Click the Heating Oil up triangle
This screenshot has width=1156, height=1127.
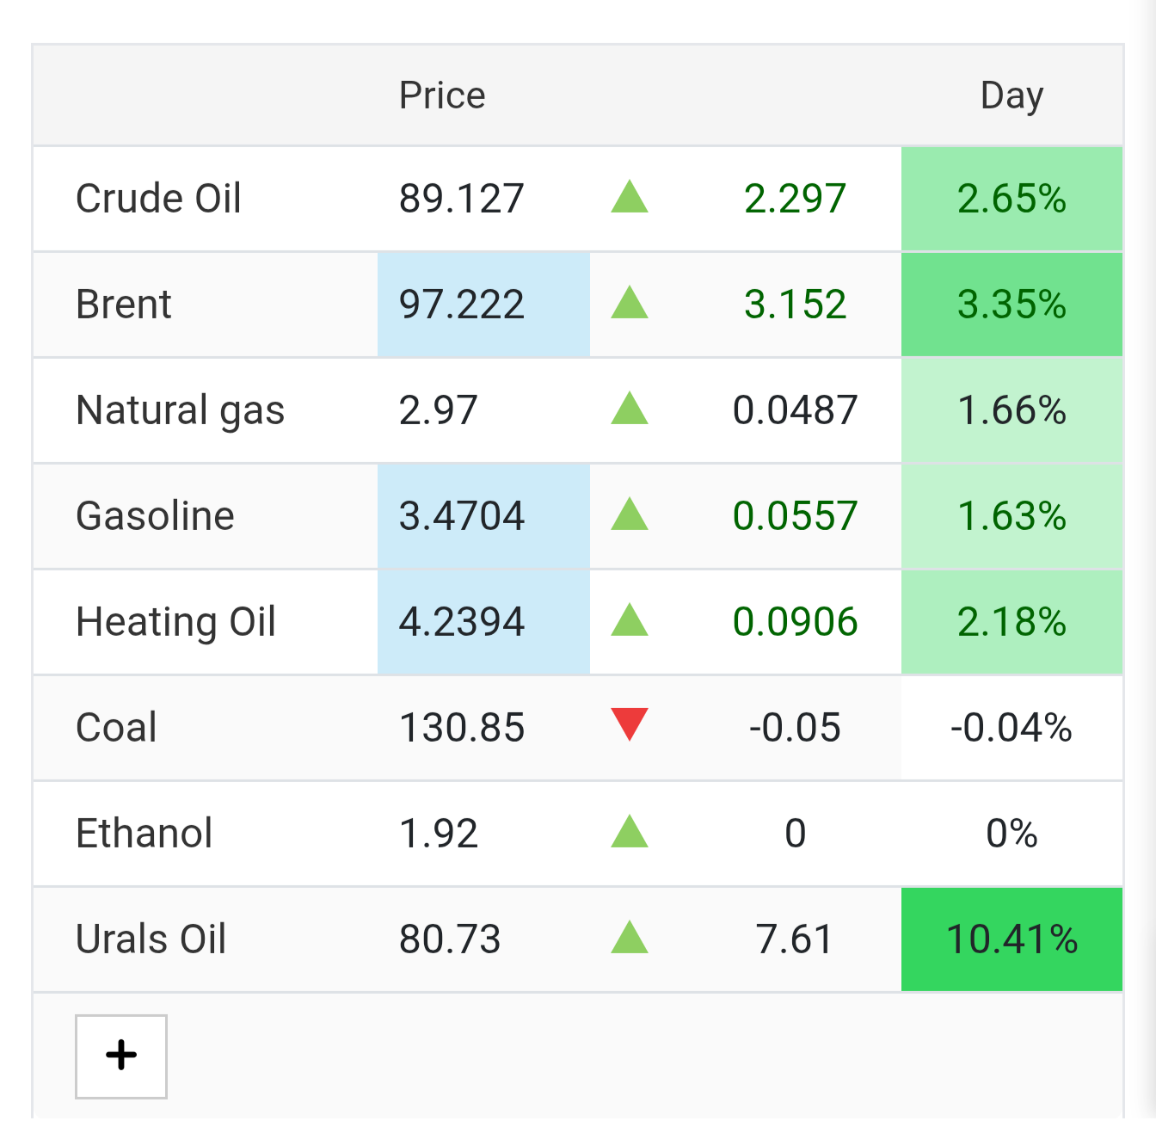[630, 620]
